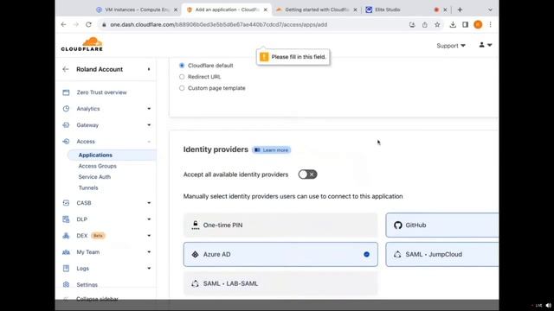Viewport: 554px width, 311px height.
Task: Open the browser side panel icon
Action: 466,25
